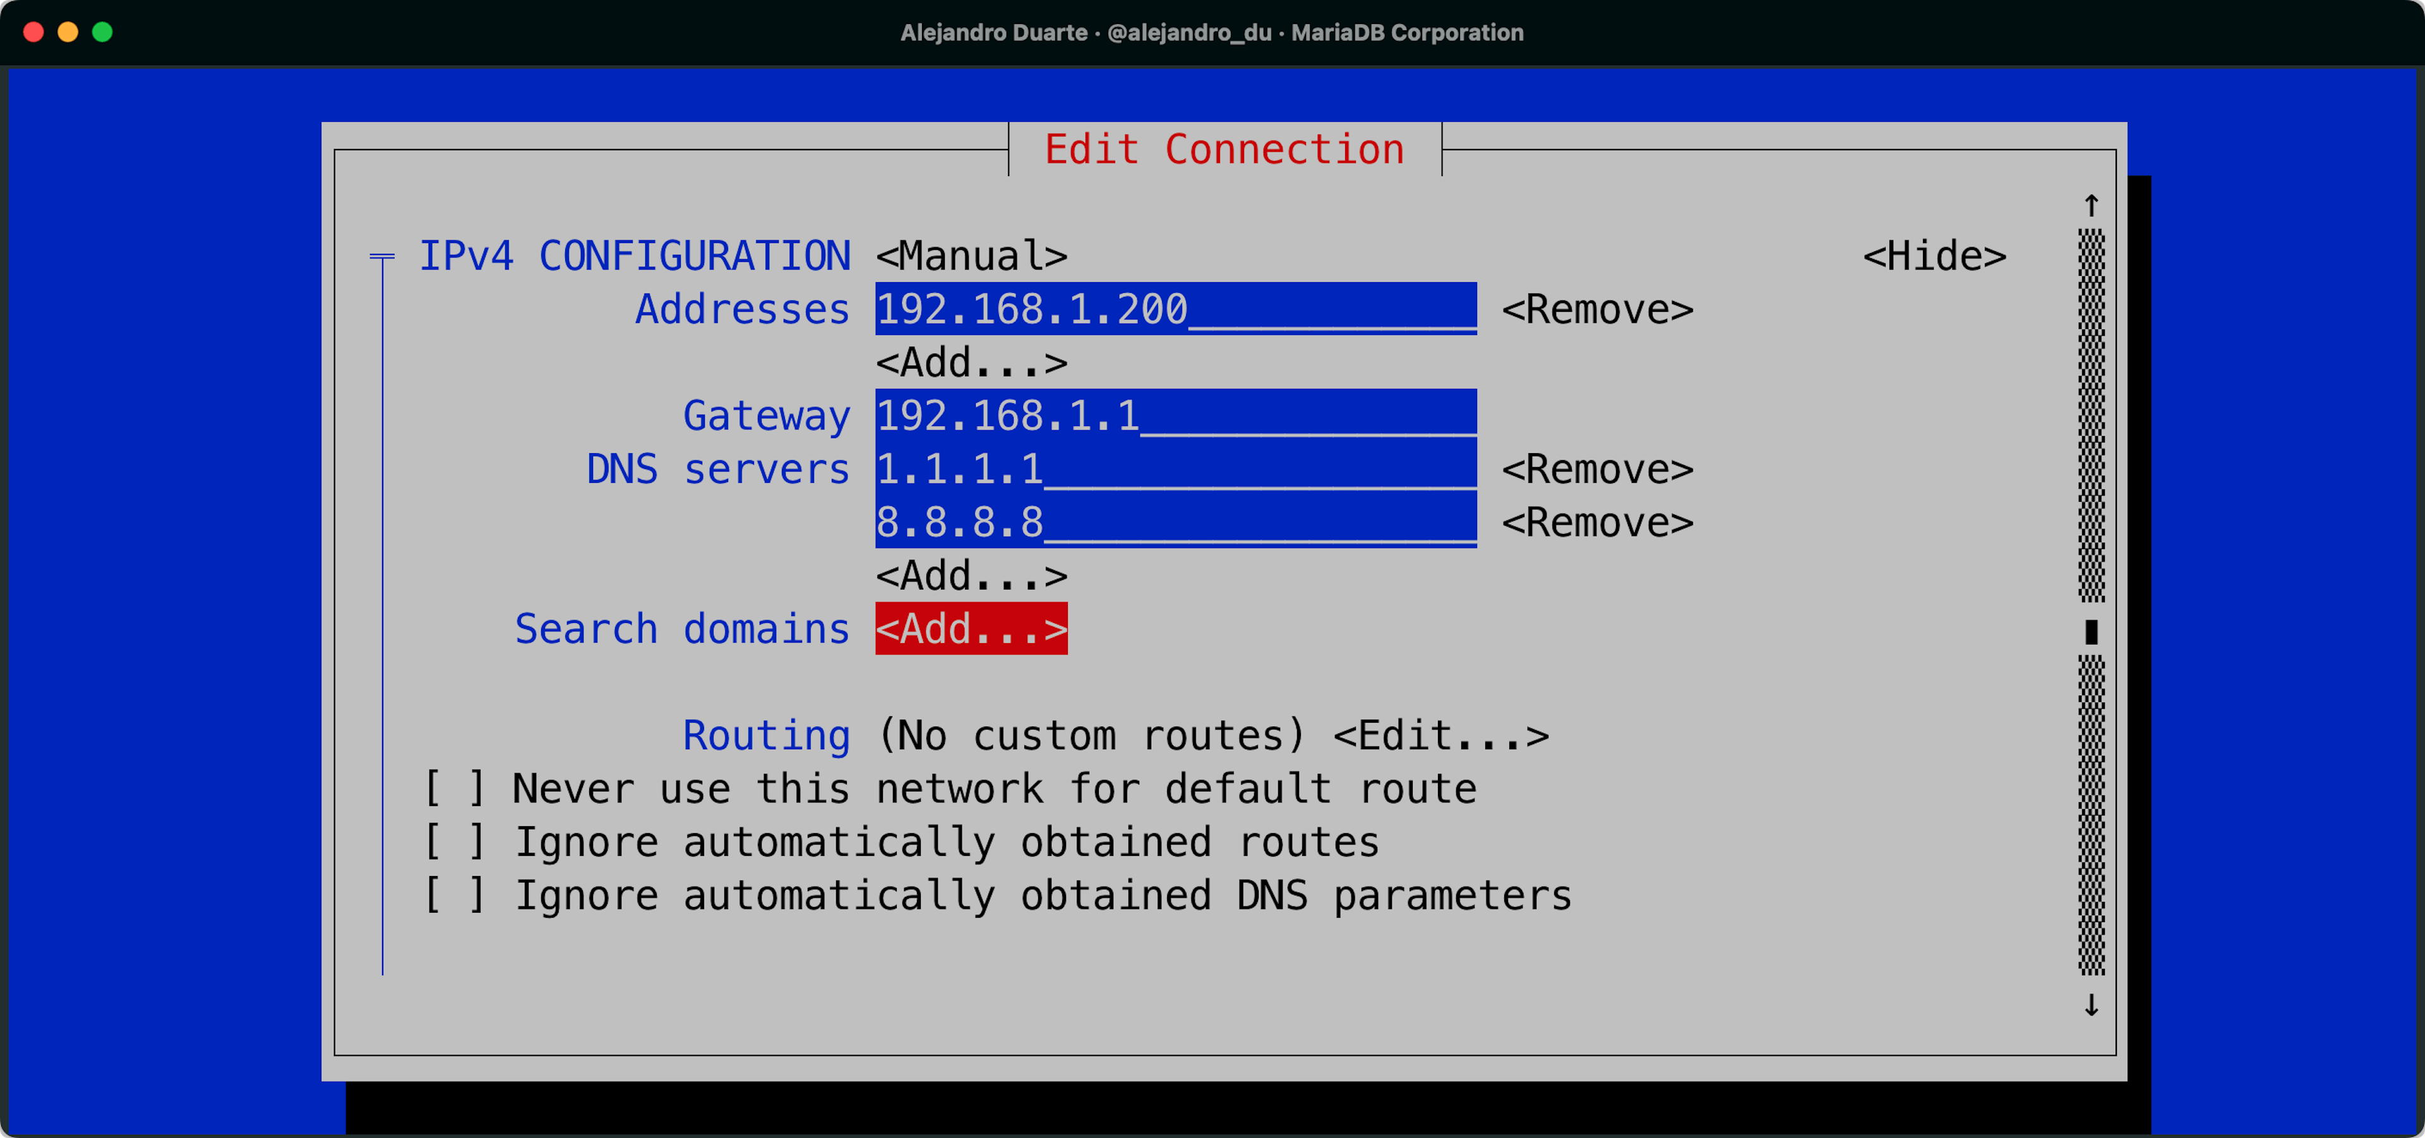Remove DNS server 1.1.1.1
The image size is (2425, 1138).
pos(1596,470)
